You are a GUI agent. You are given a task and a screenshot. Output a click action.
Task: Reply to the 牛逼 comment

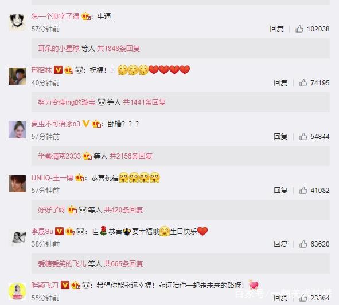(x=276, y=29)
